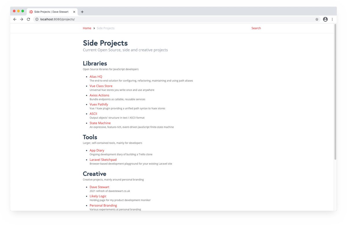
Task: Click 'Ongoing development diary of building a Trello clone'
Action: tap(121, 154)
